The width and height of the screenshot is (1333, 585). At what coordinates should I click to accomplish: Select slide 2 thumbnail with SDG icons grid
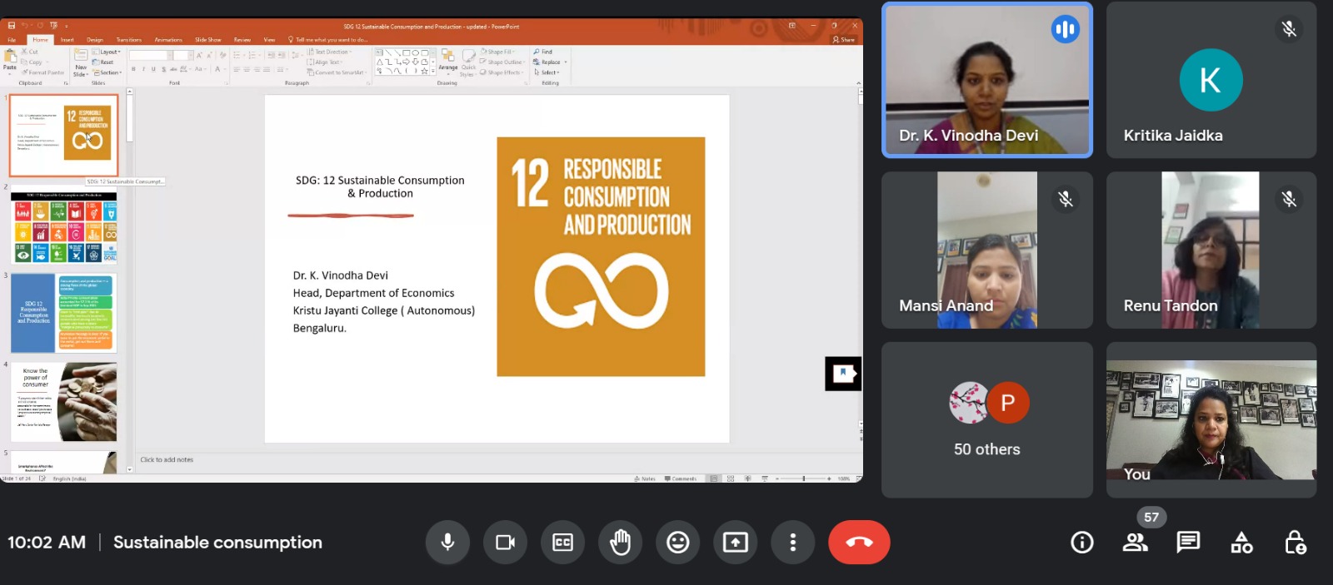pos(64,227)
